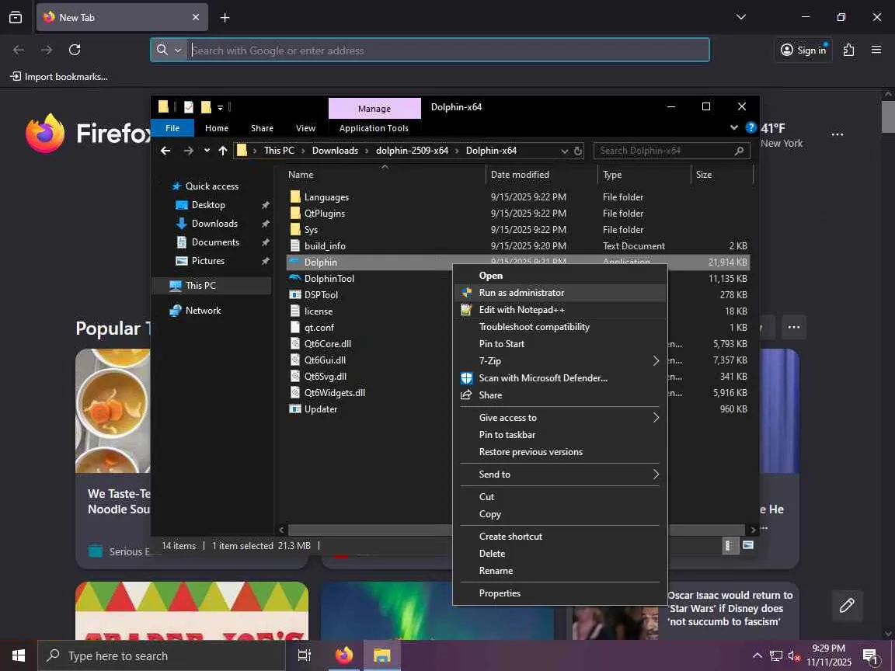Image resolution: width=895 pixels, height=671 pixels.
Task: Click Scan with Microsoft Defender shield icon
Action: [466, 377]
